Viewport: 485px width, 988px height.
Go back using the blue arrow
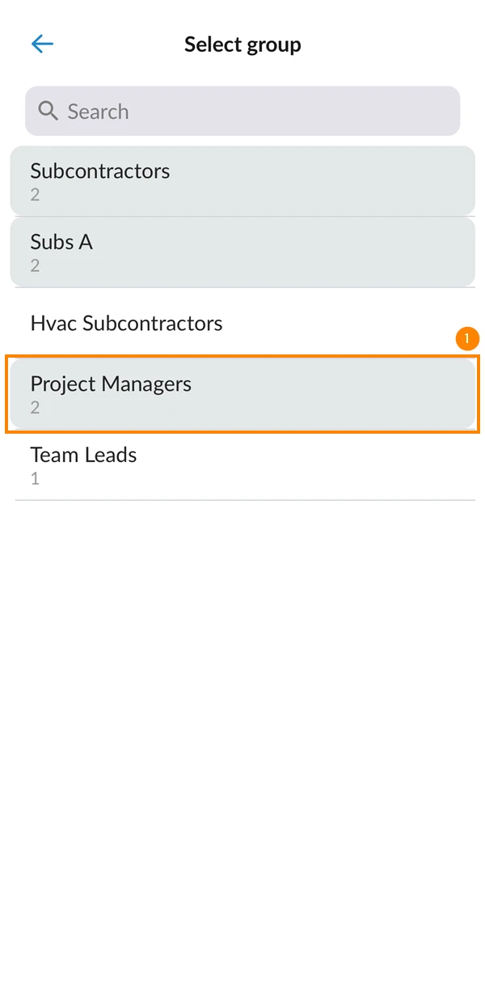[42, 44]
